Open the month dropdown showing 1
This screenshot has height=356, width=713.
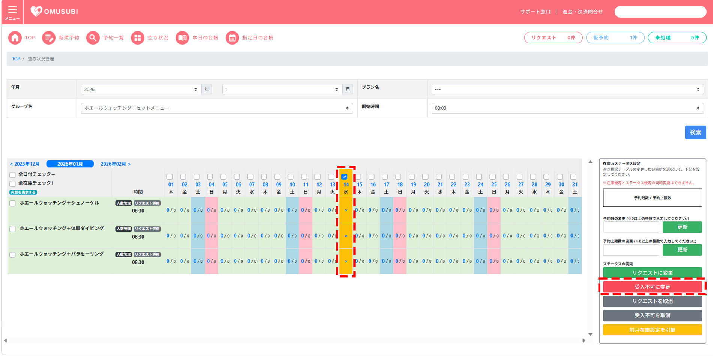tap(282, 89)
